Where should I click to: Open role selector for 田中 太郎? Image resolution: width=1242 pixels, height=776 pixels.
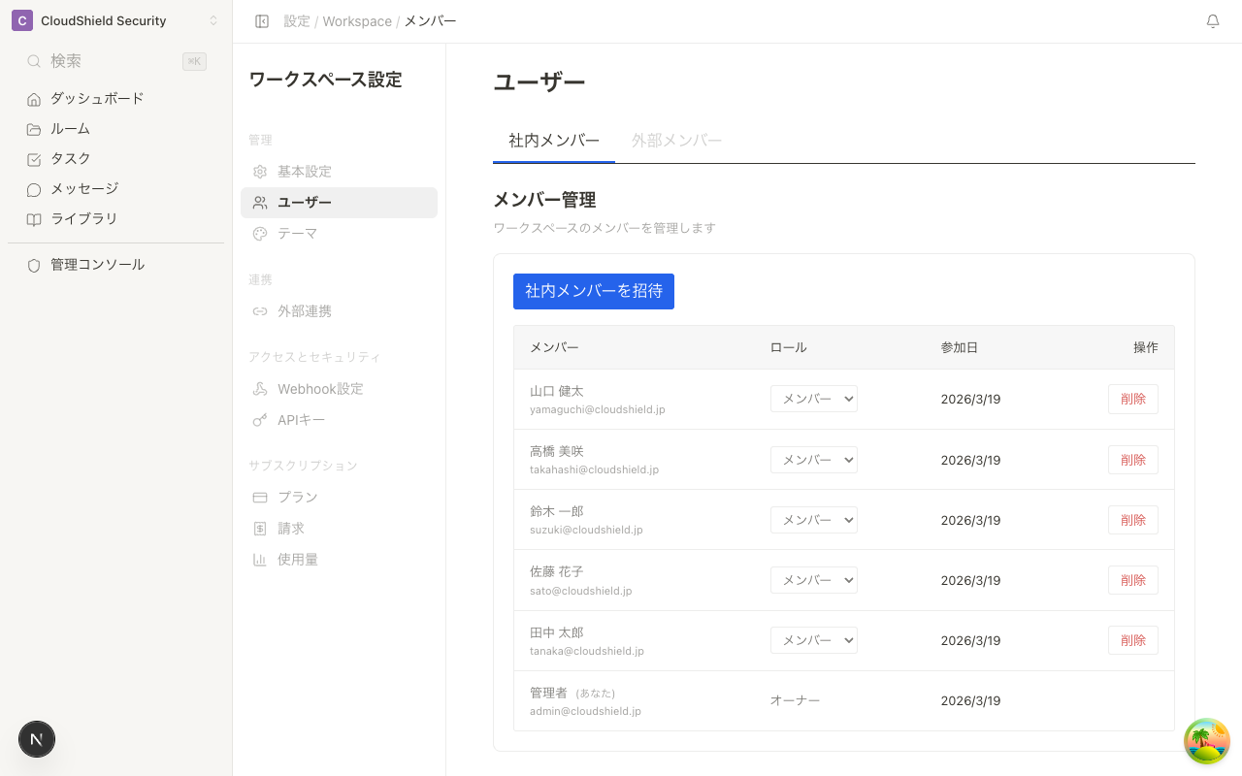click(813, 640)
